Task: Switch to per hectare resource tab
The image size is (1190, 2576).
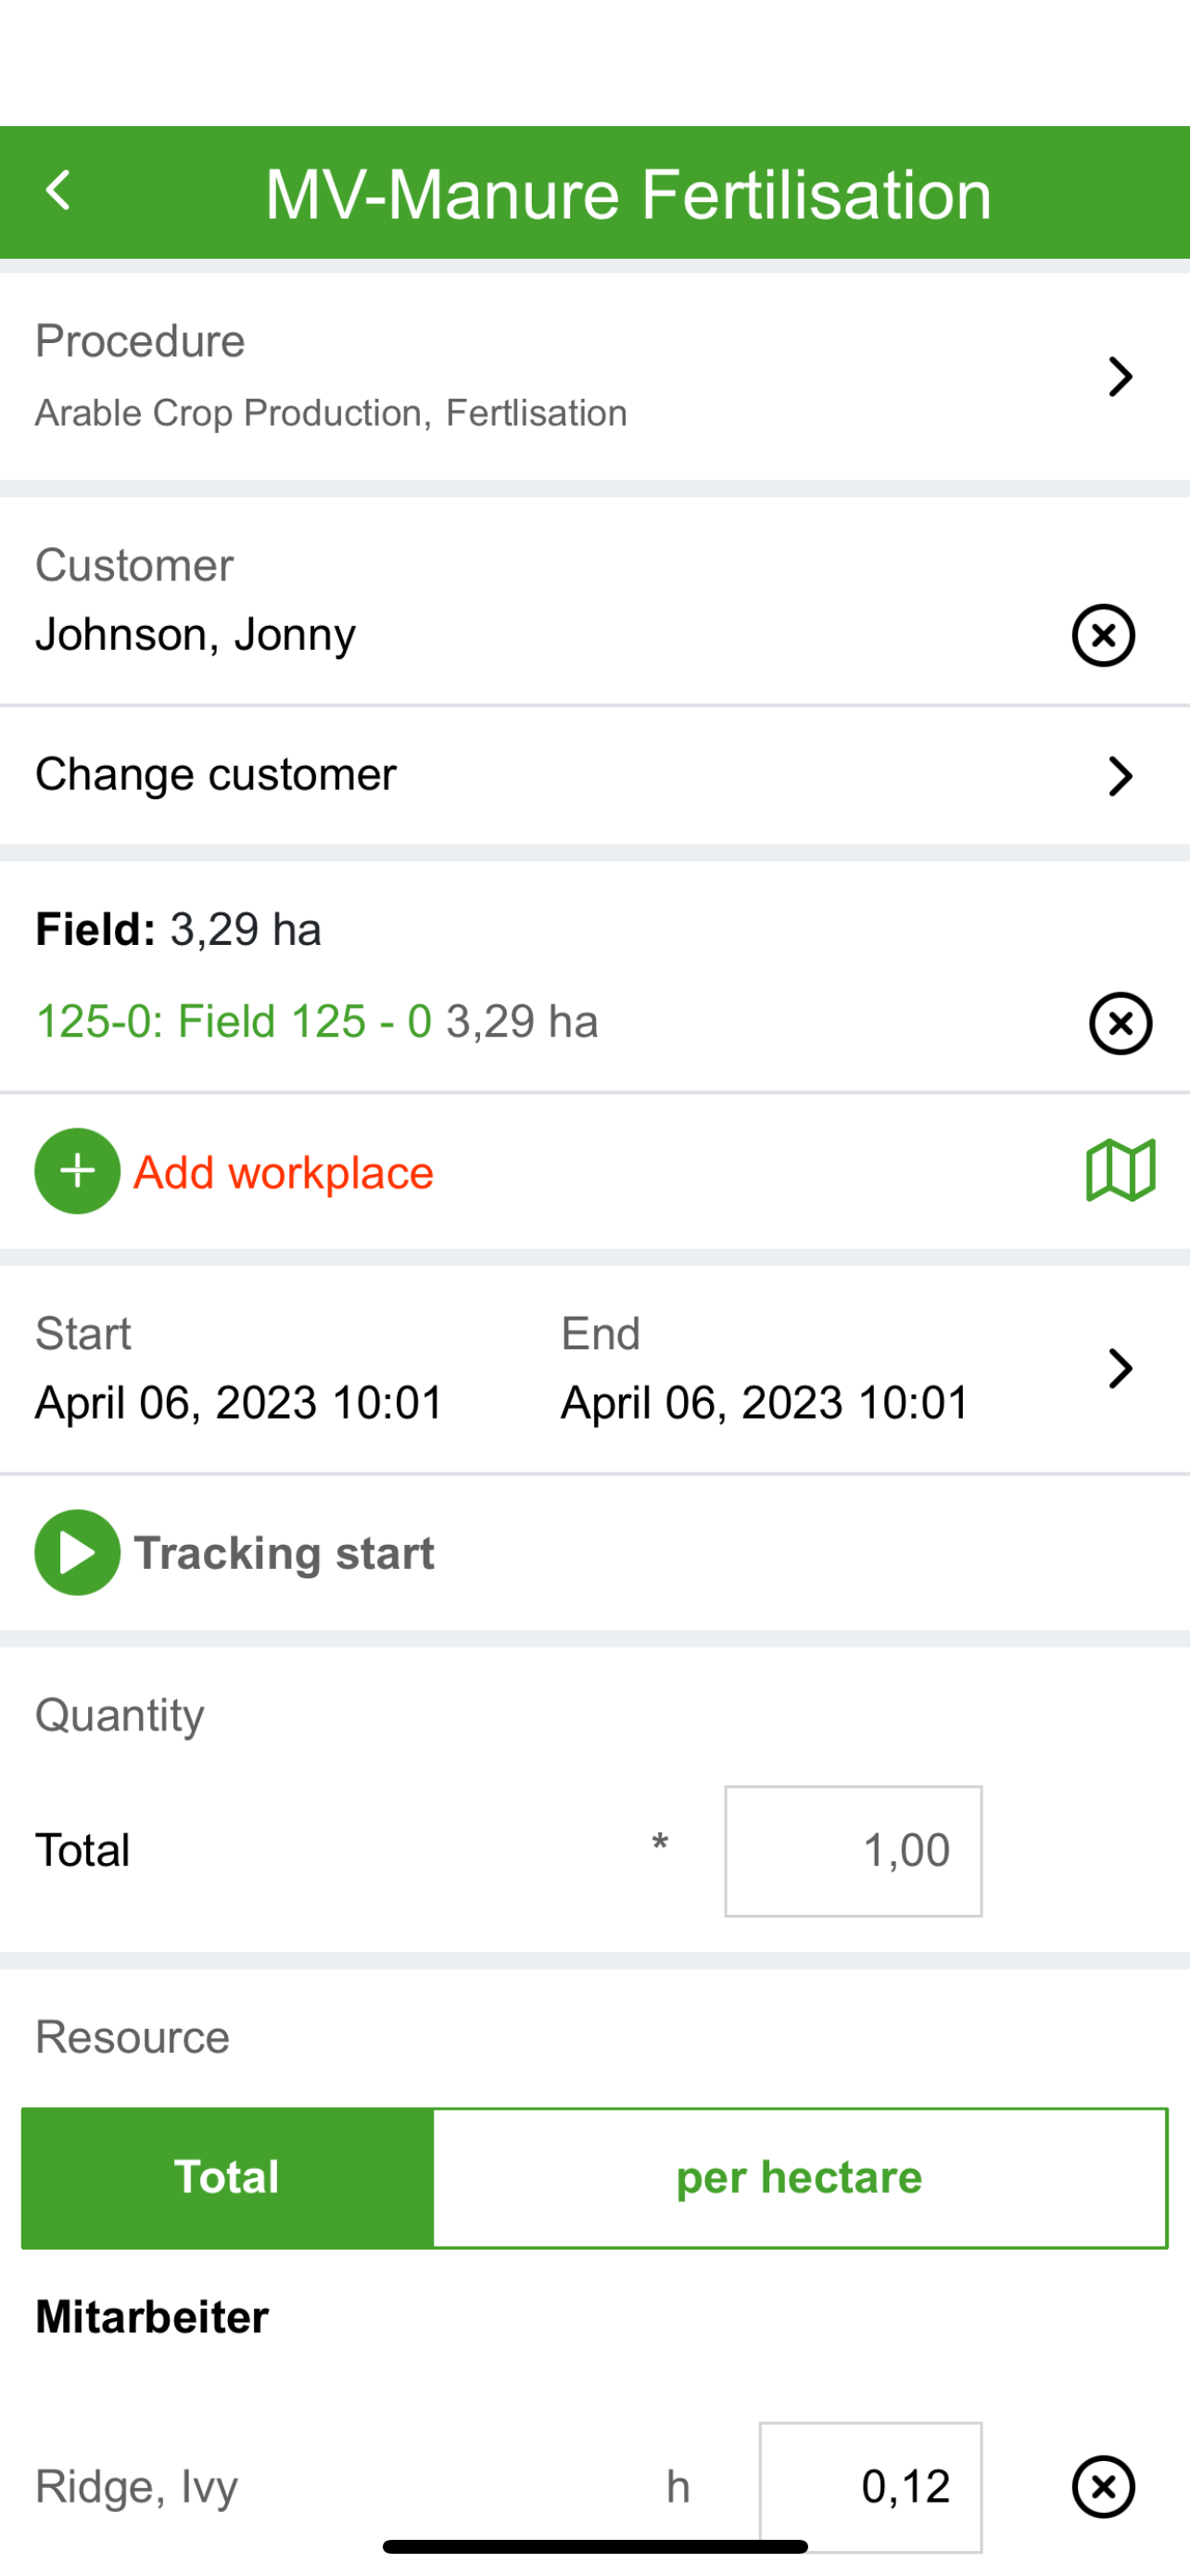Action: [x=799, y=2177]
